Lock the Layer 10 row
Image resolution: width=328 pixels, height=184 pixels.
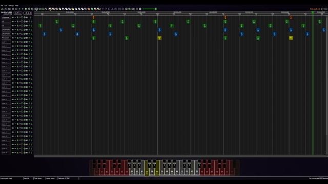coord(17,54)
